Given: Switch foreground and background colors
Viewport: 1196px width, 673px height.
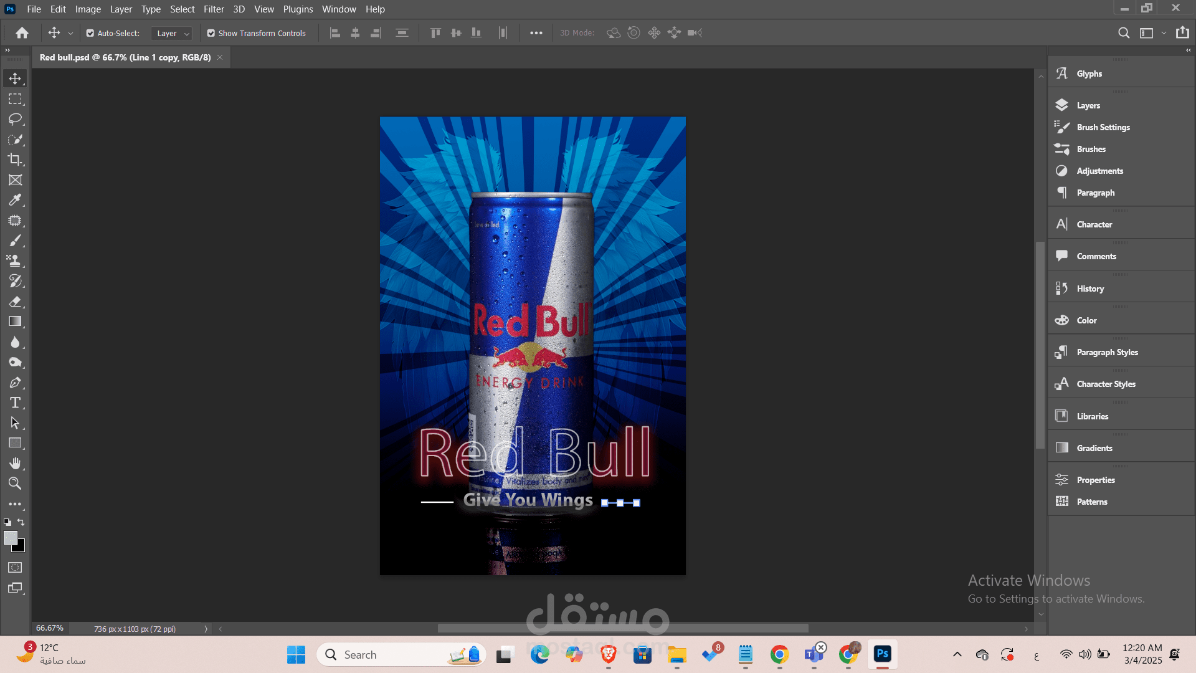Looking at the screenshot, I should 21,522.
